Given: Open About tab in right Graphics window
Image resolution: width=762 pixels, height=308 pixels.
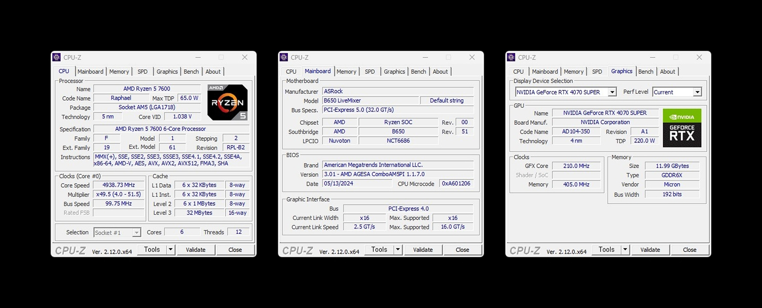Looking at the screenshot, I should (668, 71).
